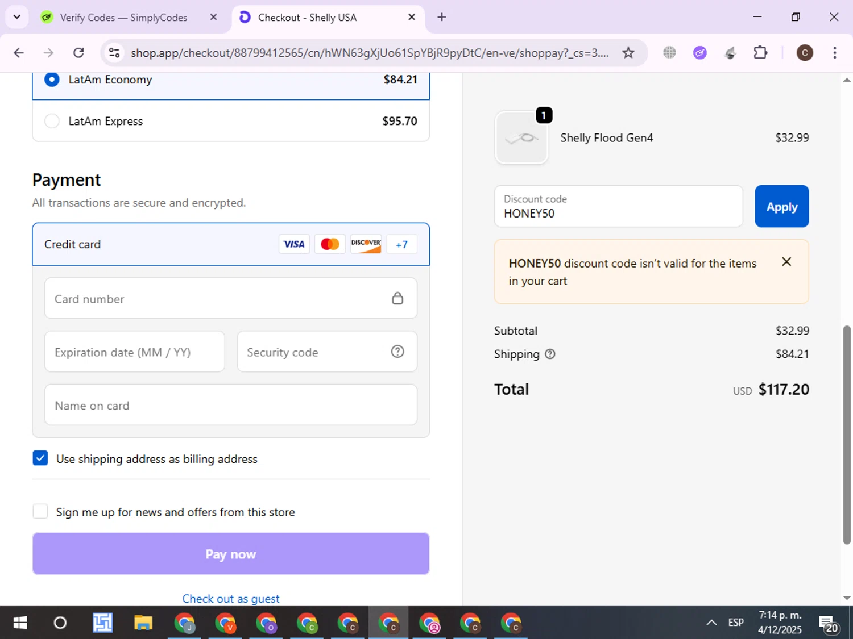Open the taskbar clock 7:14 p. m.
The height and width of the screenshot is (639, 853).
(x=780, y=623)
